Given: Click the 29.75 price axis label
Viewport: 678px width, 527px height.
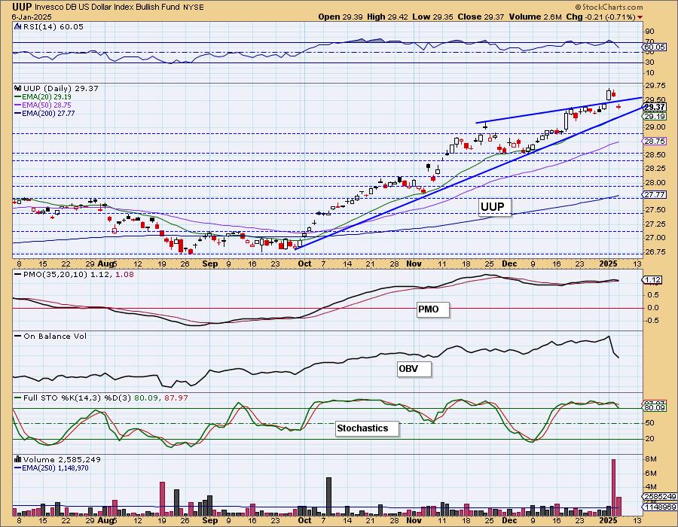Looking at the screenshot, I should coord(655,86).
